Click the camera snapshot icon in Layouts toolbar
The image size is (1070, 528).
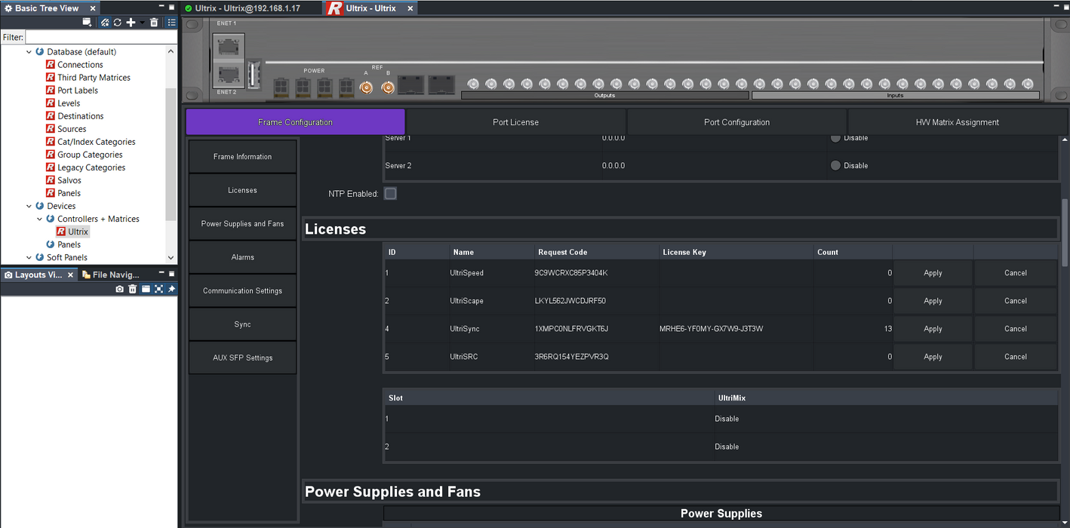coord(119,289)
